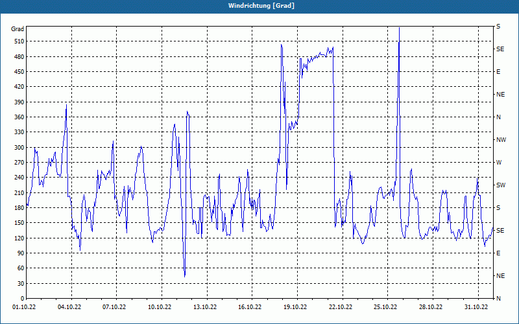Pick the date label 10.10.22
This screenshot has height=324, width=519.
pos(160,307)
